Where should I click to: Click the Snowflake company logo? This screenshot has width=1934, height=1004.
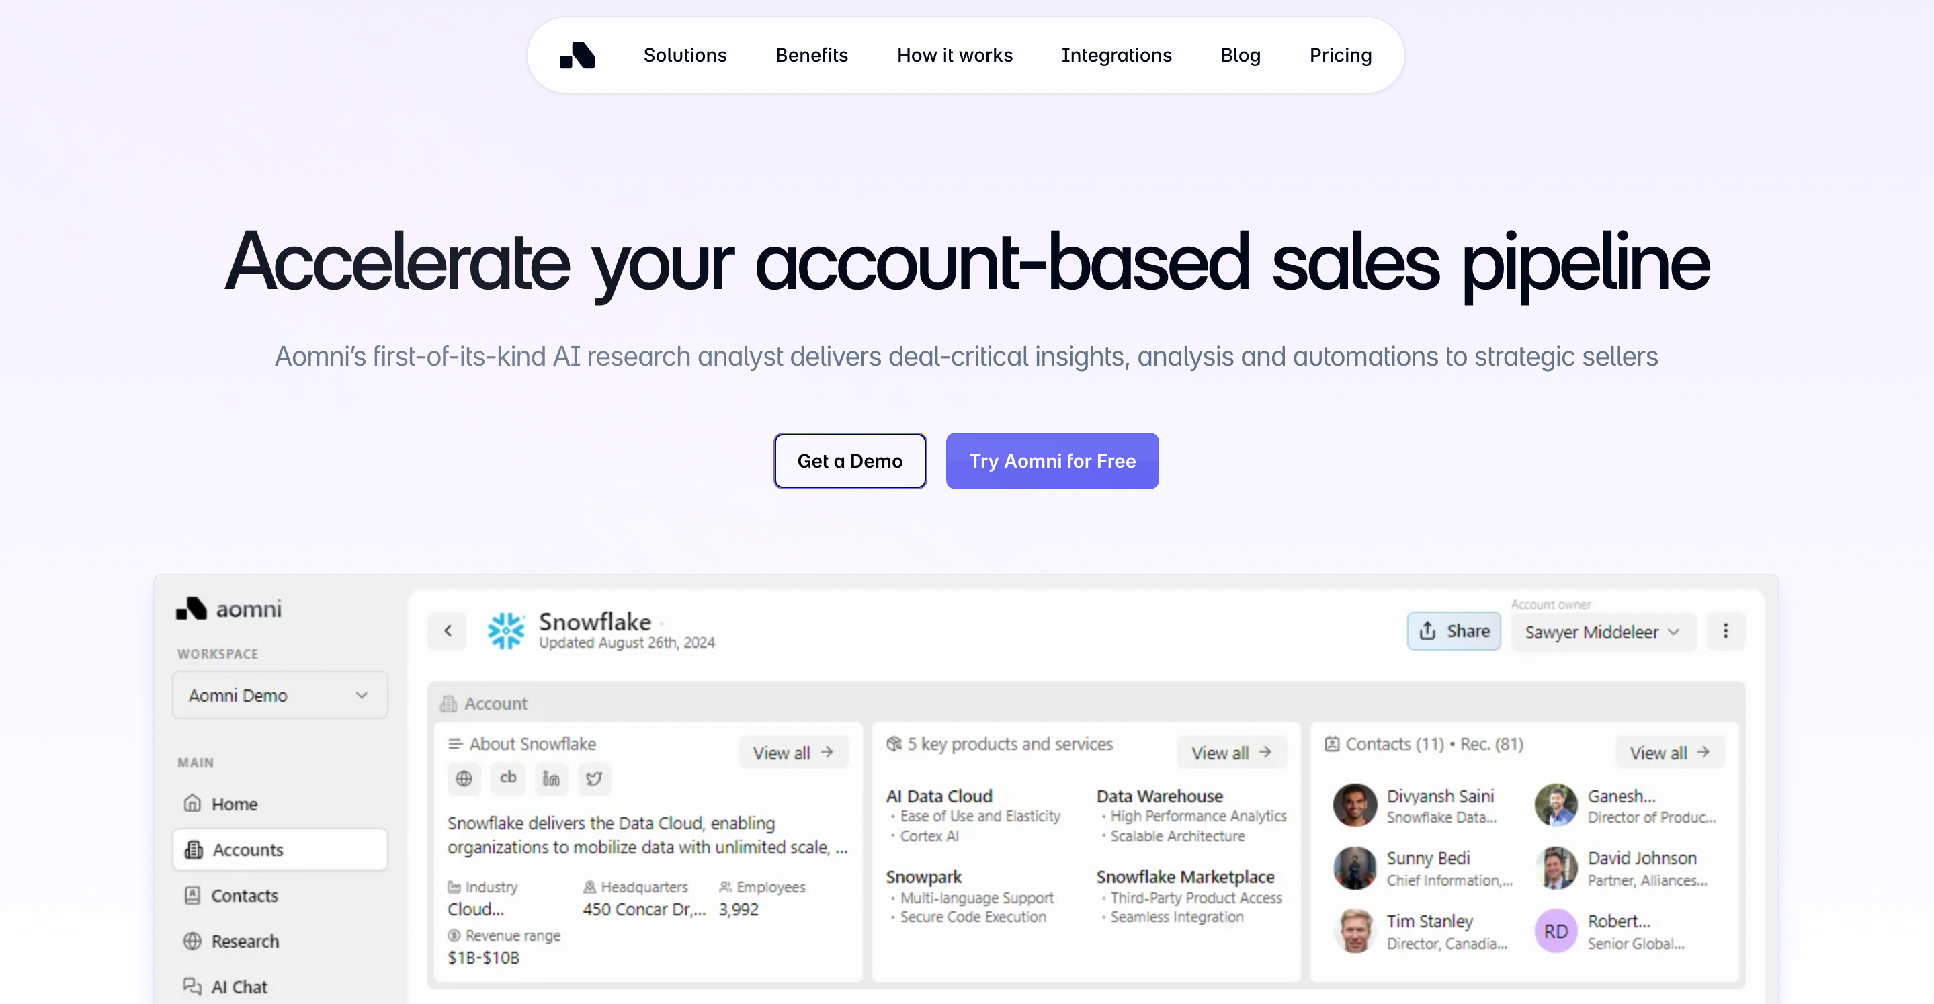506,631
